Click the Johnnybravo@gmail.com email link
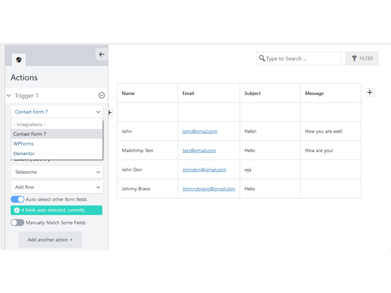This screenshot has height=293, width=391. (x=208, y=189)
